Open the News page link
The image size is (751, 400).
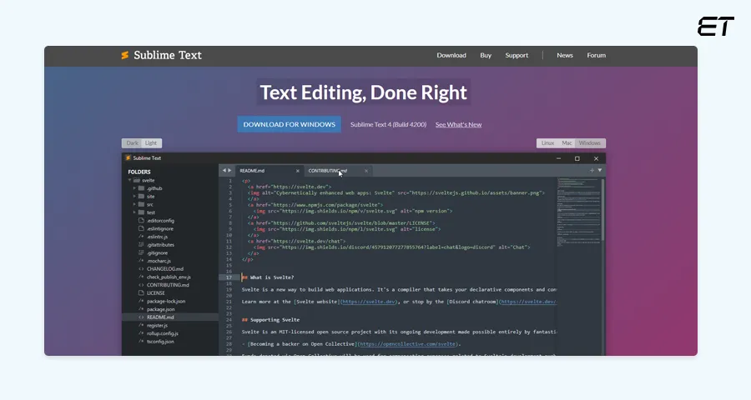point(565,56)
